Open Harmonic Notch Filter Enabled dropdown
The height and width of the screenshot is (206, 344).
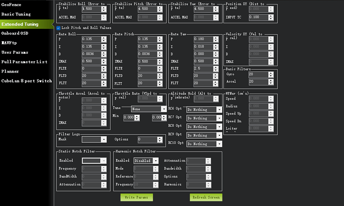[146, 161]
